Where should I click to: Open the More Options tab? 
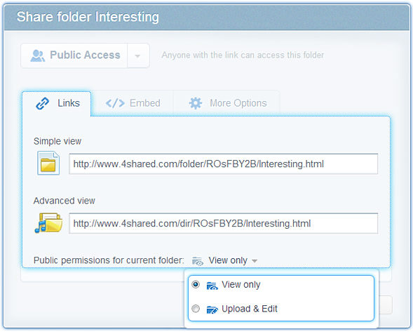click(x=226, y=103)
